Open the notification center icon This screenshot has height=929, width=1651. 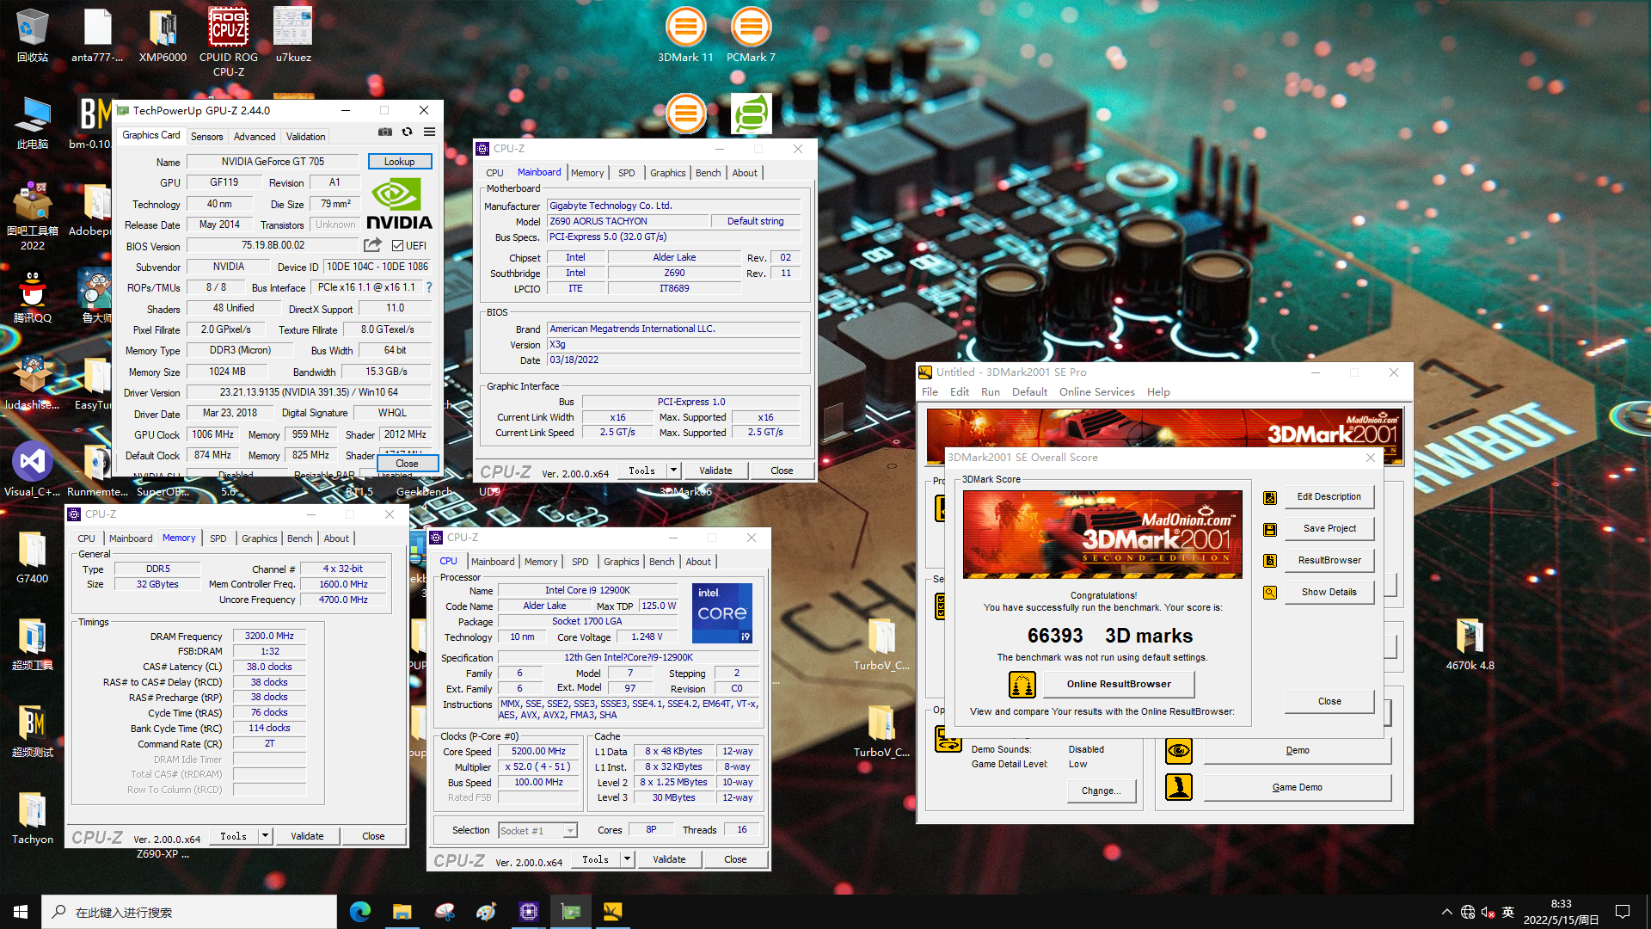tap(1623, 912)
